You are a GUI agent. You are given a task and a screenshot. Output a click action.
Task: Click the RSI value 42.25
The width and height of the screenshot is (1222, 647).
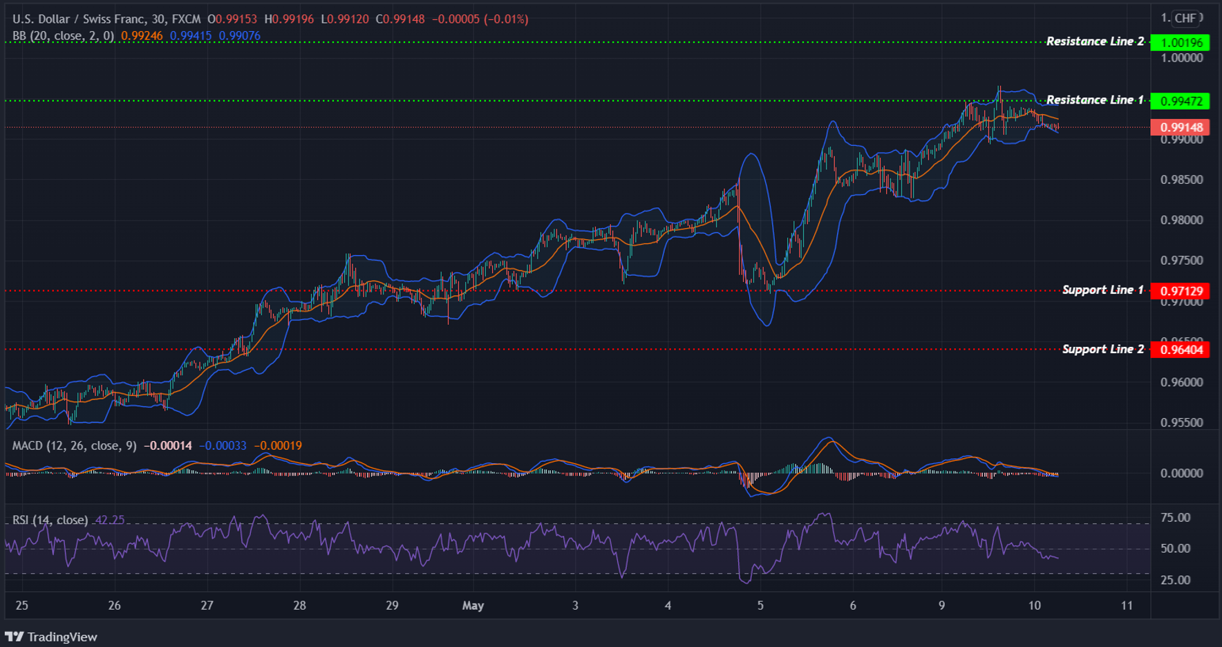(109, 518)
